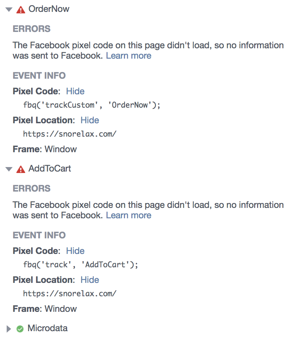This screenshot has width=293, height=346.
Task: Collapse the OrderNow event section
Action: pos(9,10)
